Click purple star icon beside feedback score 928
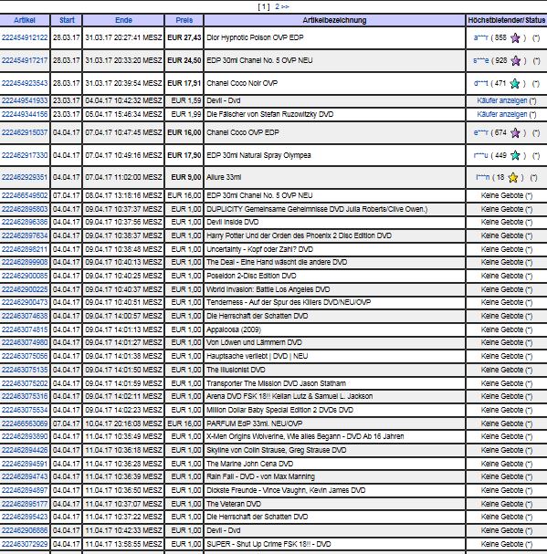The height and width of the screenshot is (554, 547). (516, 61)
